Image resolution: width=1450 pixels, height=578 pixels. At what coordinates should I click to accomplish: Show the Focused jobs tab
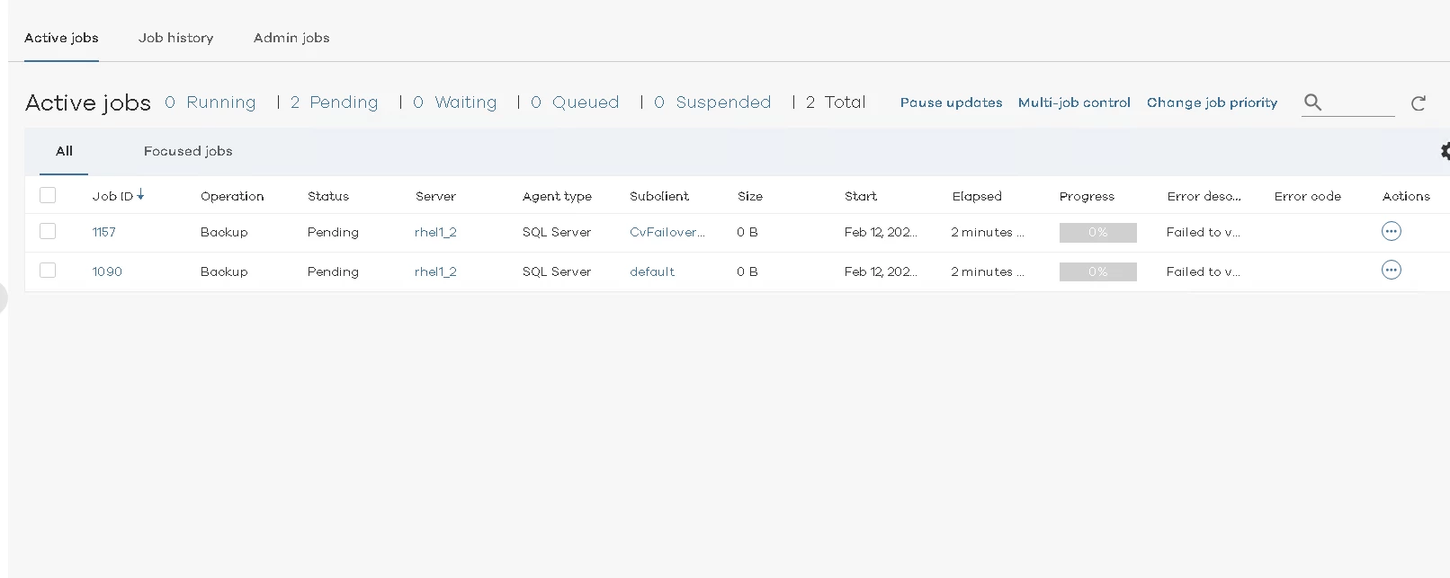coord(188,151)
